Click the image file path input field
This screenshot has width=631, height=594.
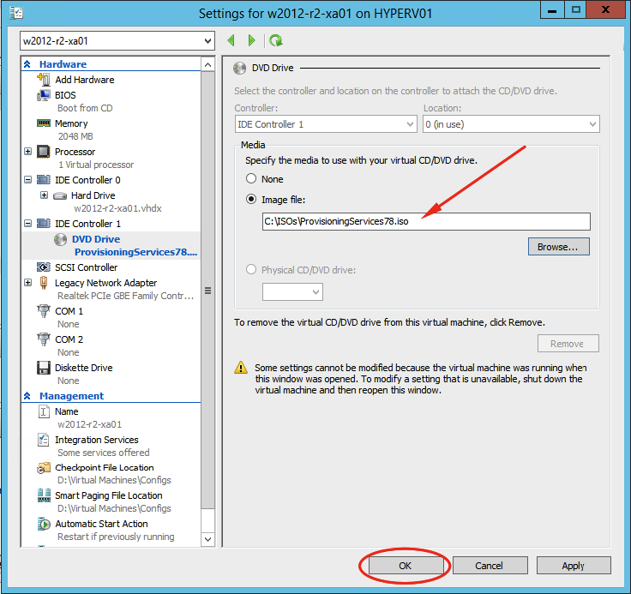coord(426,221)
